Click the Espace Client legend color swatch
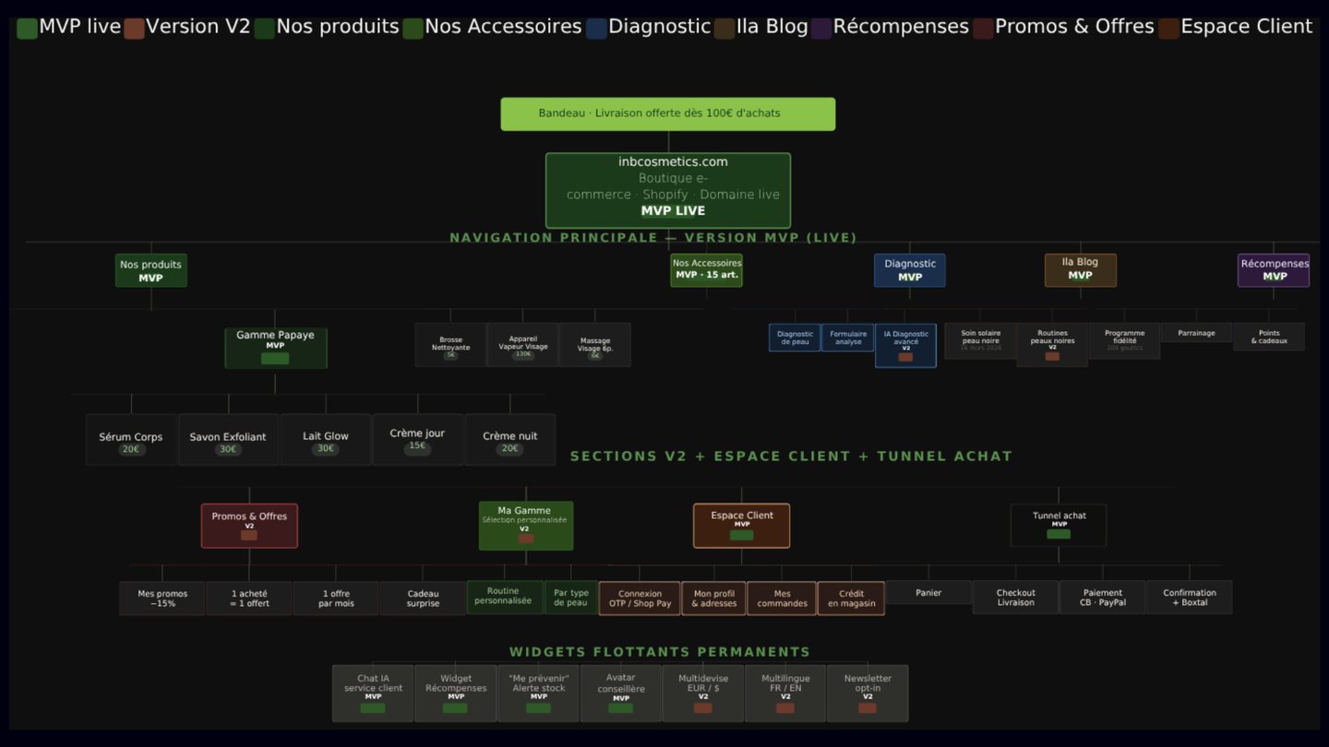This screenshot has height=747, width=1329. tap(1169, 28)
